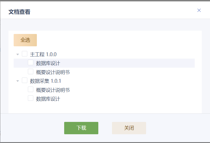Select 数据库设计 label under 数据采集 1.0.1
This screenshot has height=143, width=210.
coord(48,99)
